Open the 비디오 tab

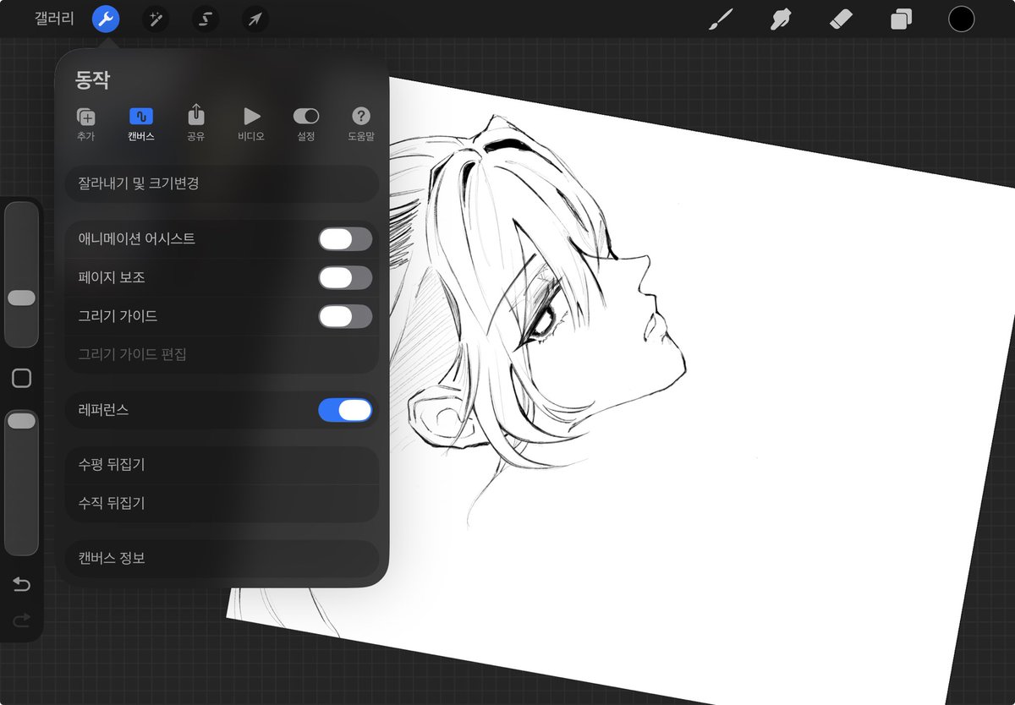point(251,123)
